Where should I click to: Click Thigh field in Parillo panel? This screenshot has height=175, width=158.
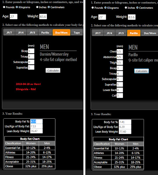click(x=120, y=63)
